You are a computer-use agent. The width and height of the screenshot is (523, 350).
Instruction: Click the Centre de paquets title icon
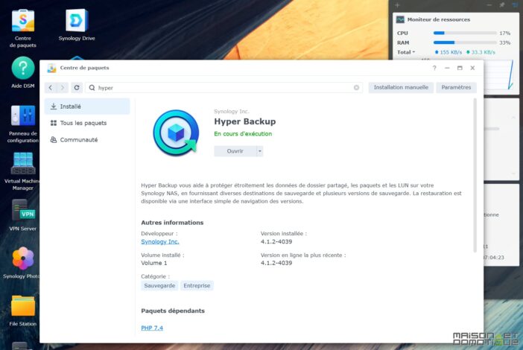tap(51, 68)
